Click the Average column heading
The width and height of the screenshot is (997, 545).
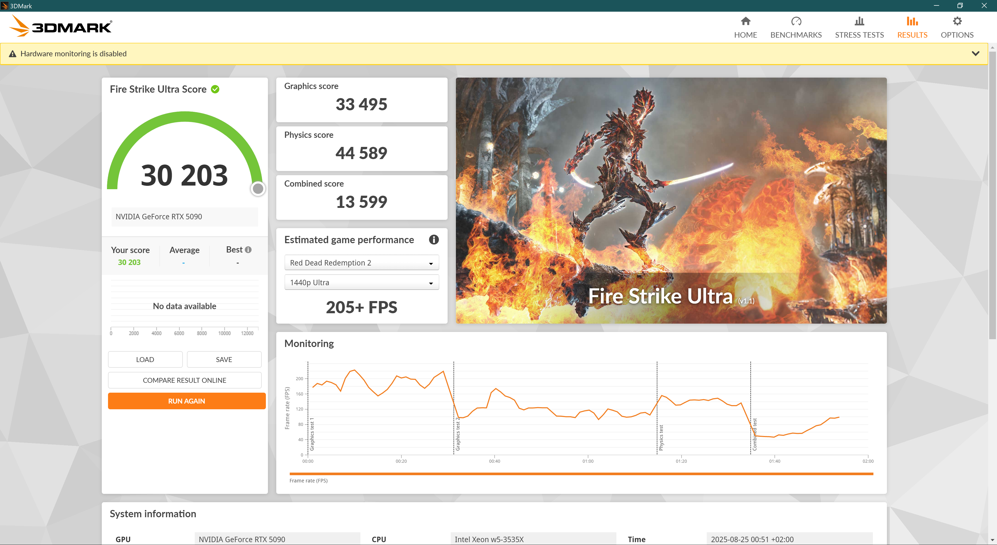(184, 250)
